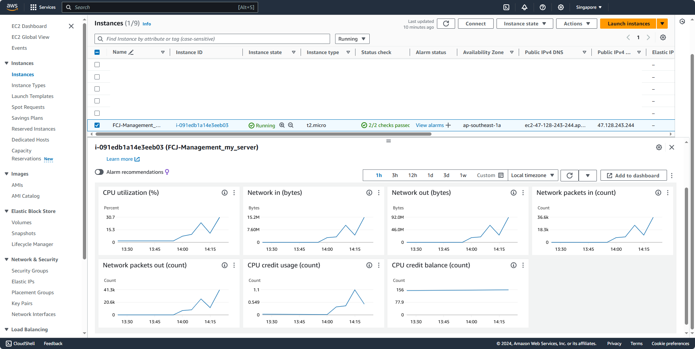The width and height of the screenshot is (695, 349).
Task: Enable the Alarm recommendations toggle
Action: coord(99,172)
